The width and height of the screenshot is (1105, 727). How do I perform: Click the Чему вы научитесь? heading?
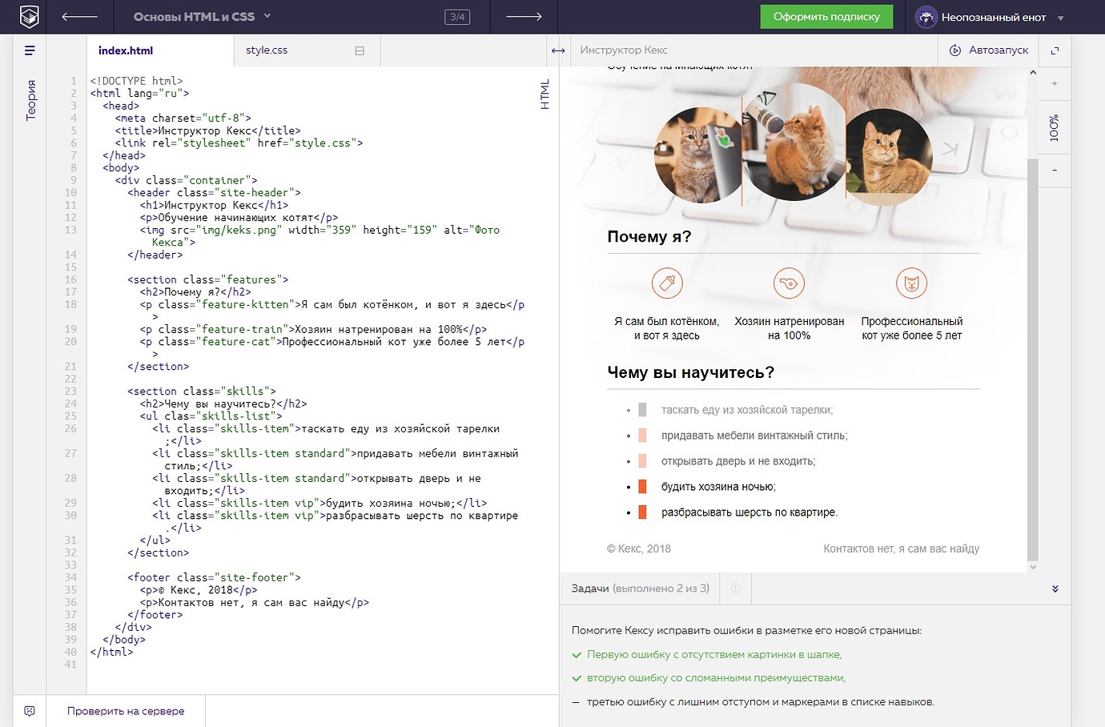click(691, 373)
